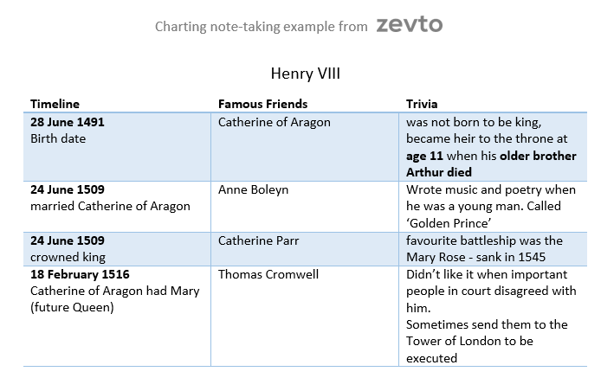Click the 'crowned king' timeline entry
The height and width of the screenshot is (378, 601).
point(68,258)
